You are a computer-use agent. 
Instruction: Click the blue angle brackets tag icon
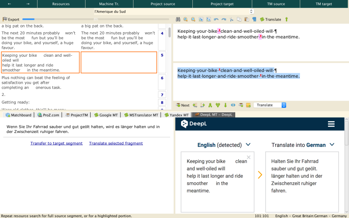pyautogui.click(x=233, y=105)
